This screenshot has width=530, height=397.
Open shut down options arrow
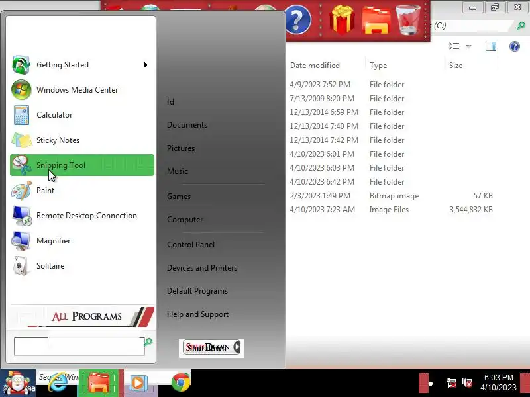click(237, 347)
